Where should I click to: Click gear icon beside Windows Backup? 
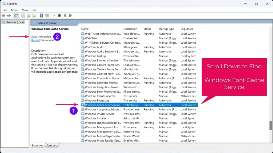pyautogui.click(x=83, y=56)
